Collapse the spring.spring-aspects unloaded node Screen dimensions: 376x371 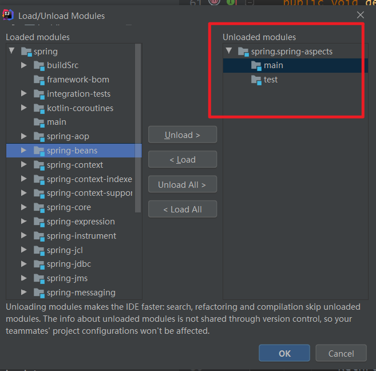(229, 50)
